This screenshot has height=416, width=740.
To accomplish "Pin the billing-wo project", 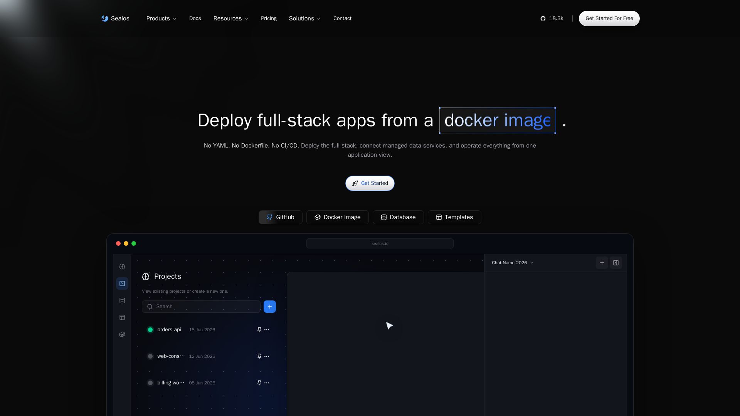I will [x=259, y=383].
